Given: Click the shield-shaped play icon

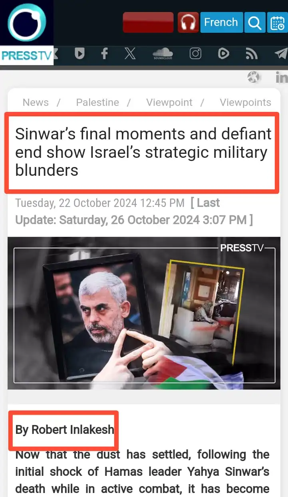Looking at the screenshot, I should point(79,54).
